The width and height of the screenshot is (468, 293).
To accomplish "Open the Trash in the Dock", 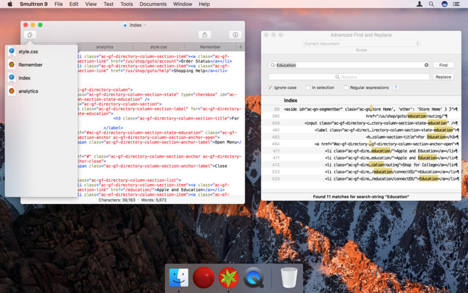I will click(x=289, y=277).
